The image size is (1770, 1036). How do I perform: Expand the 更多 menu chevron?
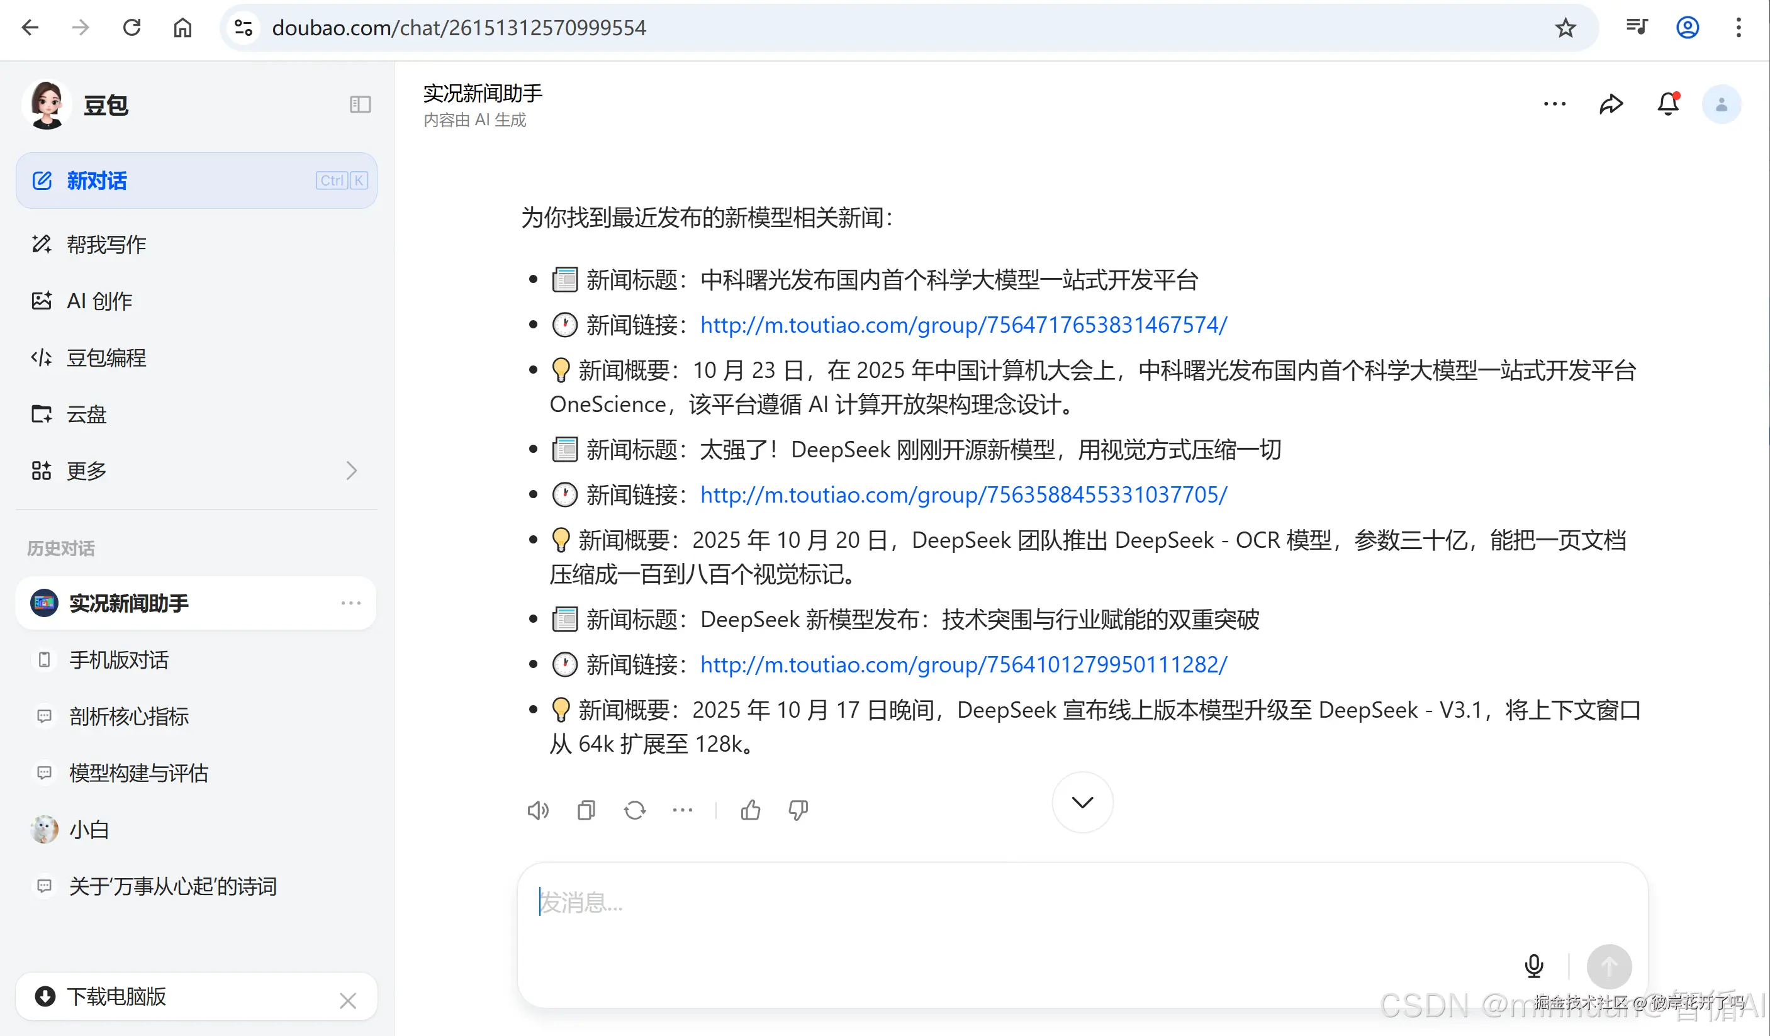click(x=351, y=471)
